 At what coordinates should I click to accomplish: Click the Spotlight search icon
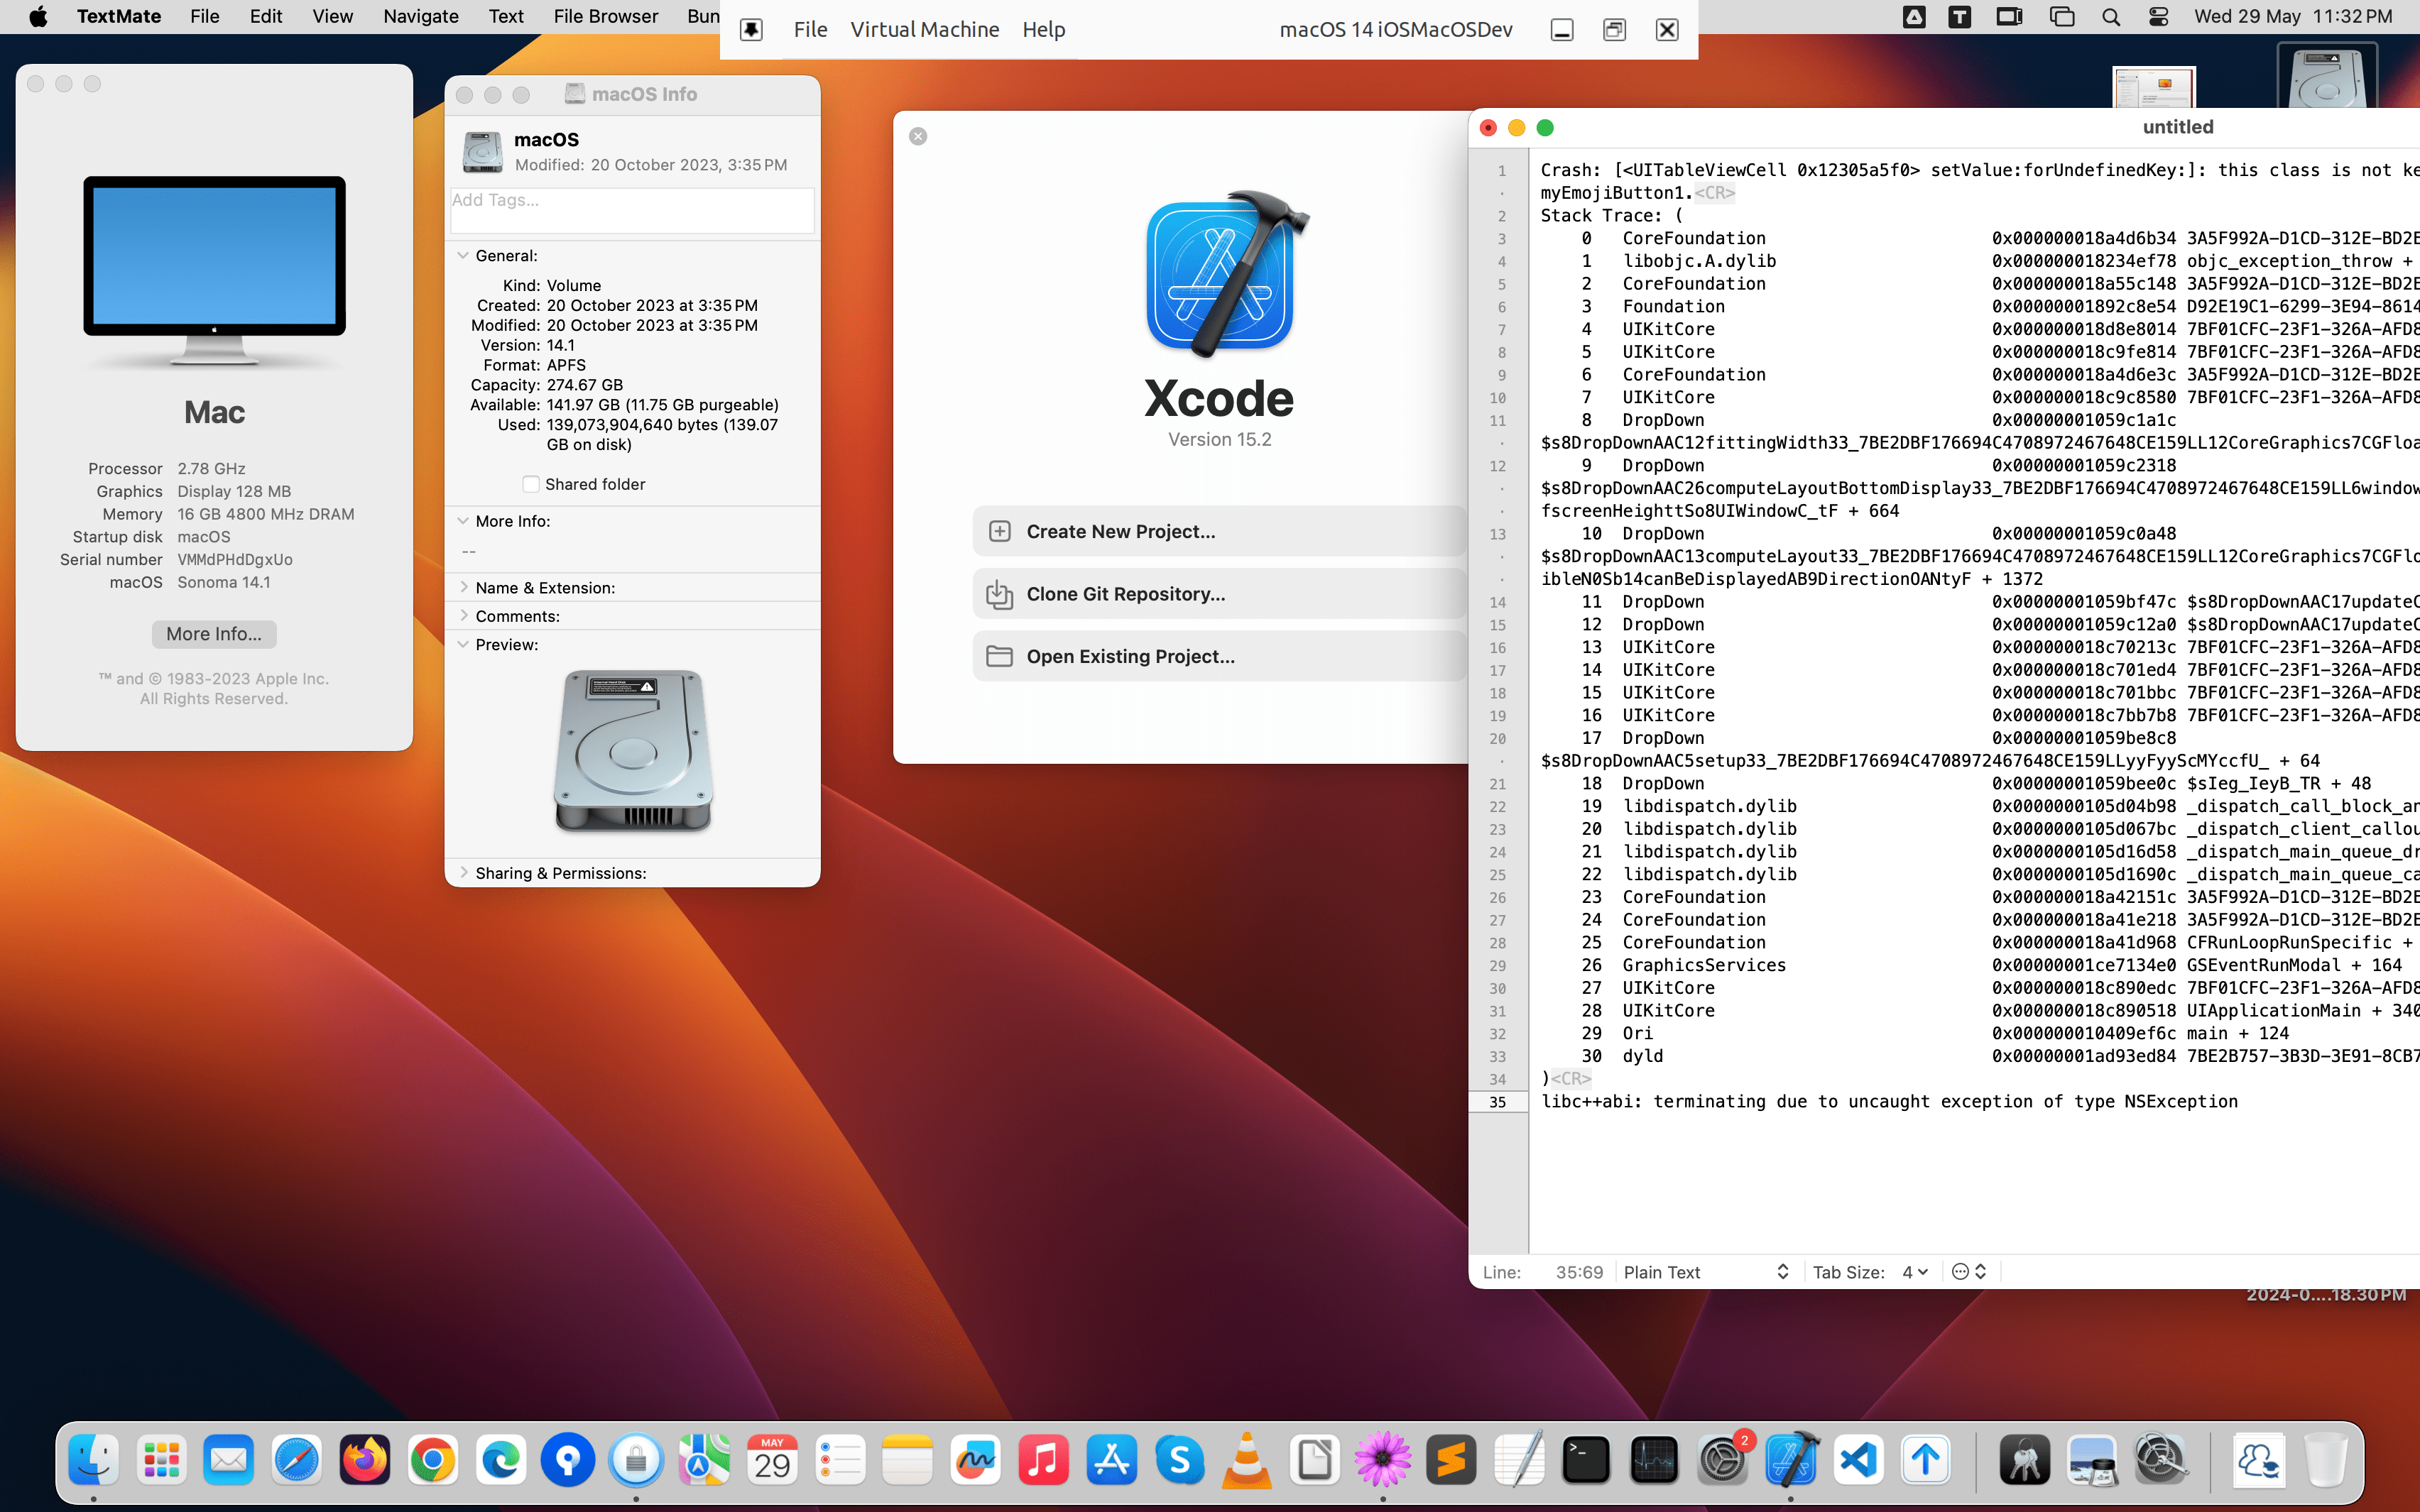(2110, 17)
